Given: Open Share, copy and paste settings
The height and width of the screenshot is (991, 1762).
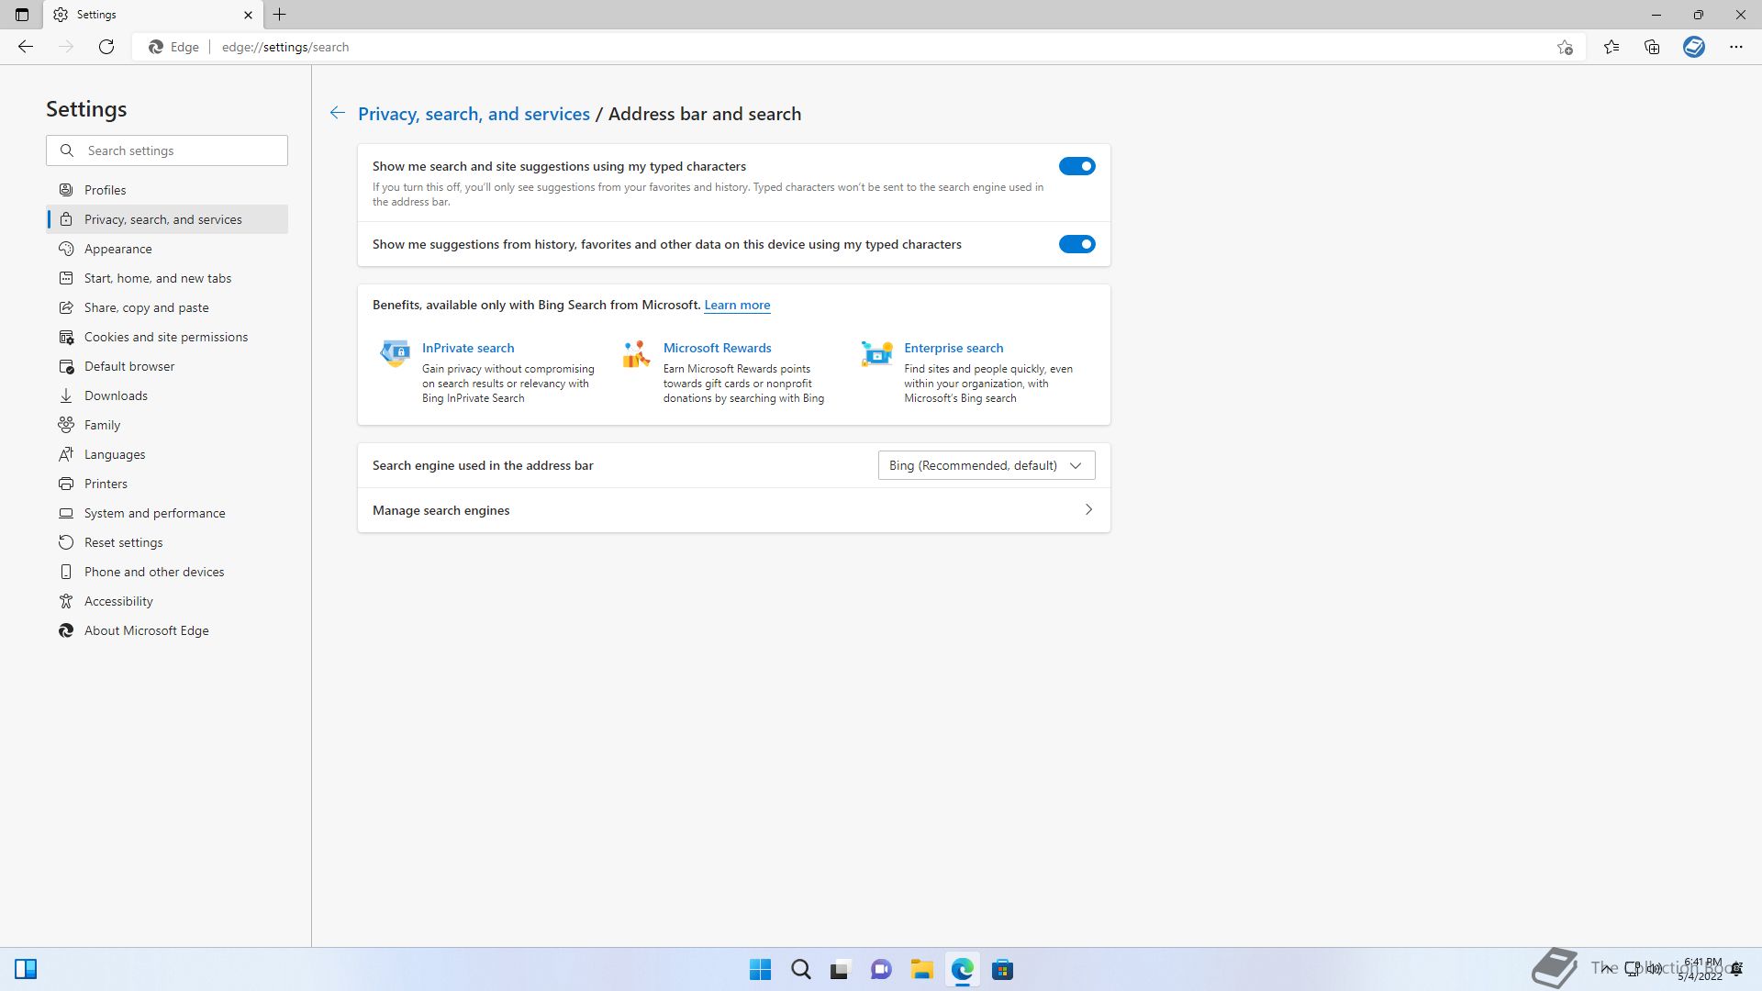Looking at the screenshot, I should point(167,307).
